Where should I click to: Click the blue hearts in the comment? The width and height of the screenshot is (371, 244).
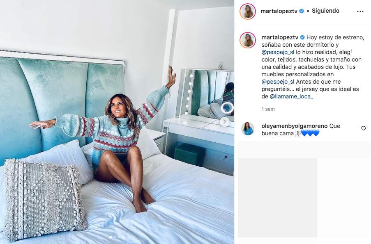click(x=310, y=133)
